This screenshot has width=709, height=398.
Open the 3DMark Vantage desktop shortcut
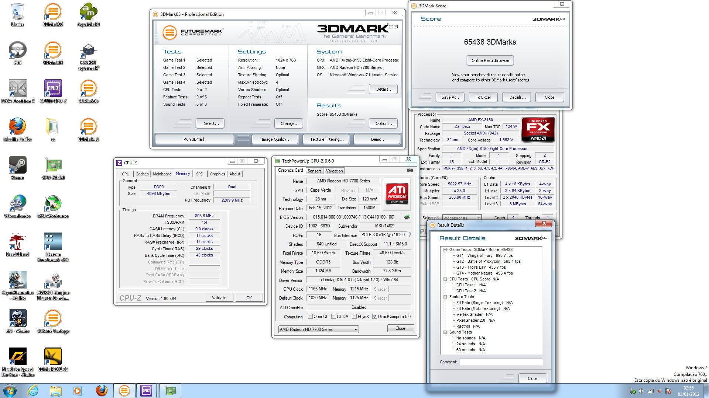pyautogui.click(x=53, y=321)
